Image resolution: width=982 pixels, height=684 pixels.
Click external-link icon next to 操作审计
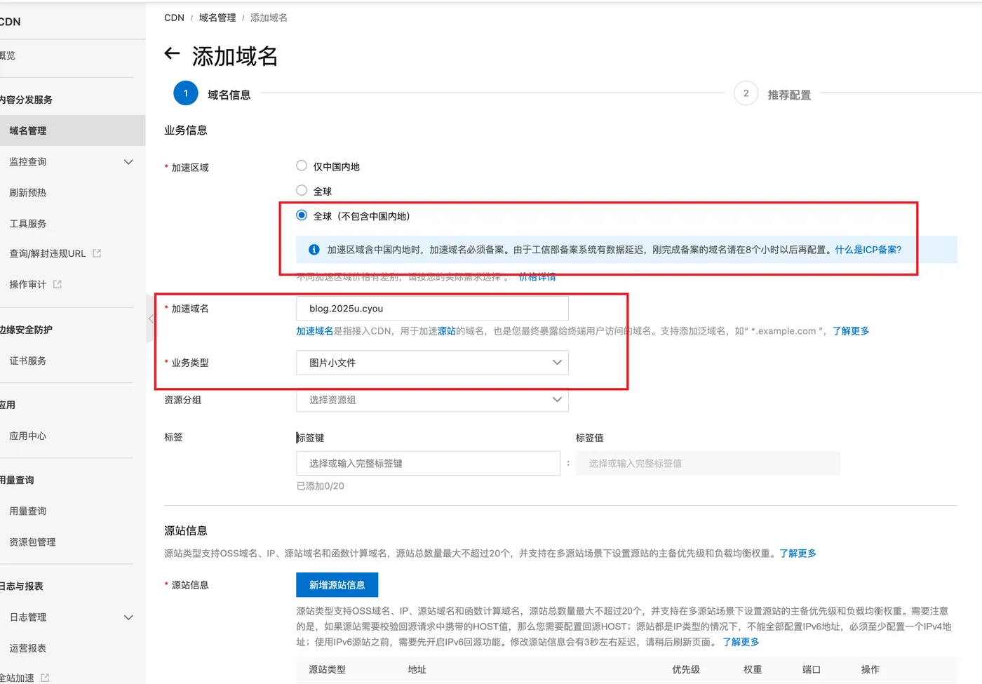[56, 284]
